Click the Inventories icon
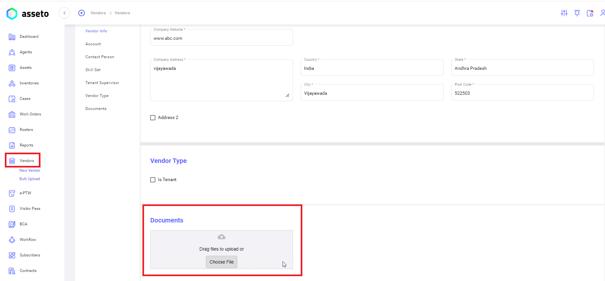The image size is (605, 281). [12, 83]
